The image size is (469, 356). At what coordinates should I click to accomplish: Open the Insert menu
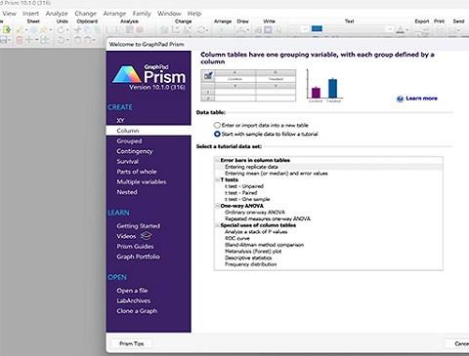click(30, 14)
